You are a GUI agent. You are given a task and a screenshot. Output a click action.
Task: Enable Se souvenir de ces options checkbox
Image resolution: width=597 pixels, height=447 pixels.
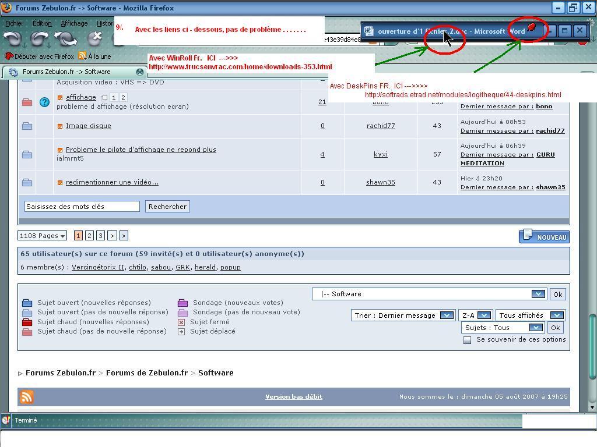[467, 340]
